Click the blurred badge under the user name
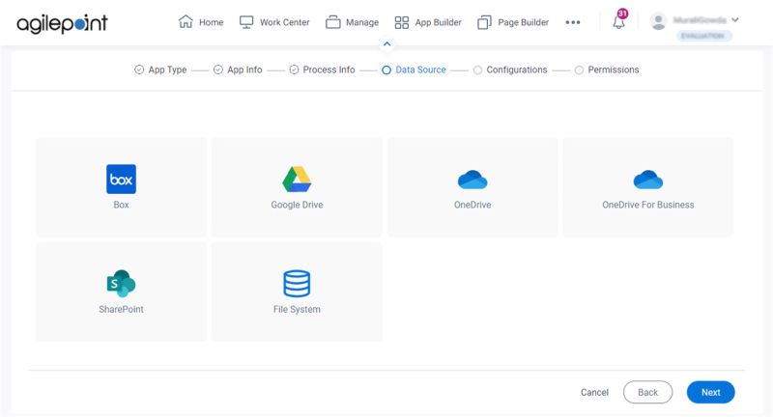Image resolution: width=773 pixels, height=417 pixels. click(703, 36)
